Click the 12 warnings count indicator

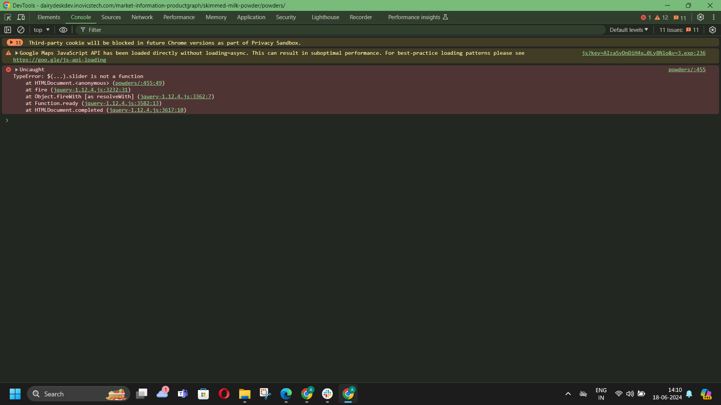pos(661,18)
